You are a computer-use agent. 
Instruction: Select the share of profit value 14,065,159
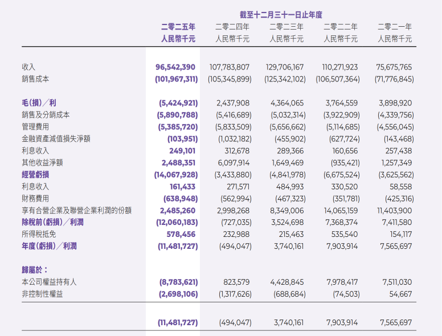[x=341, y=211]
